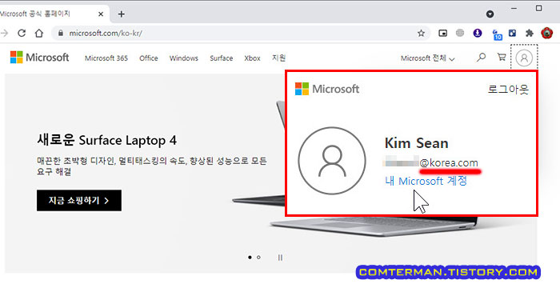
Task: Pause the carousel slideshow
Action: [x=280, y=258]
